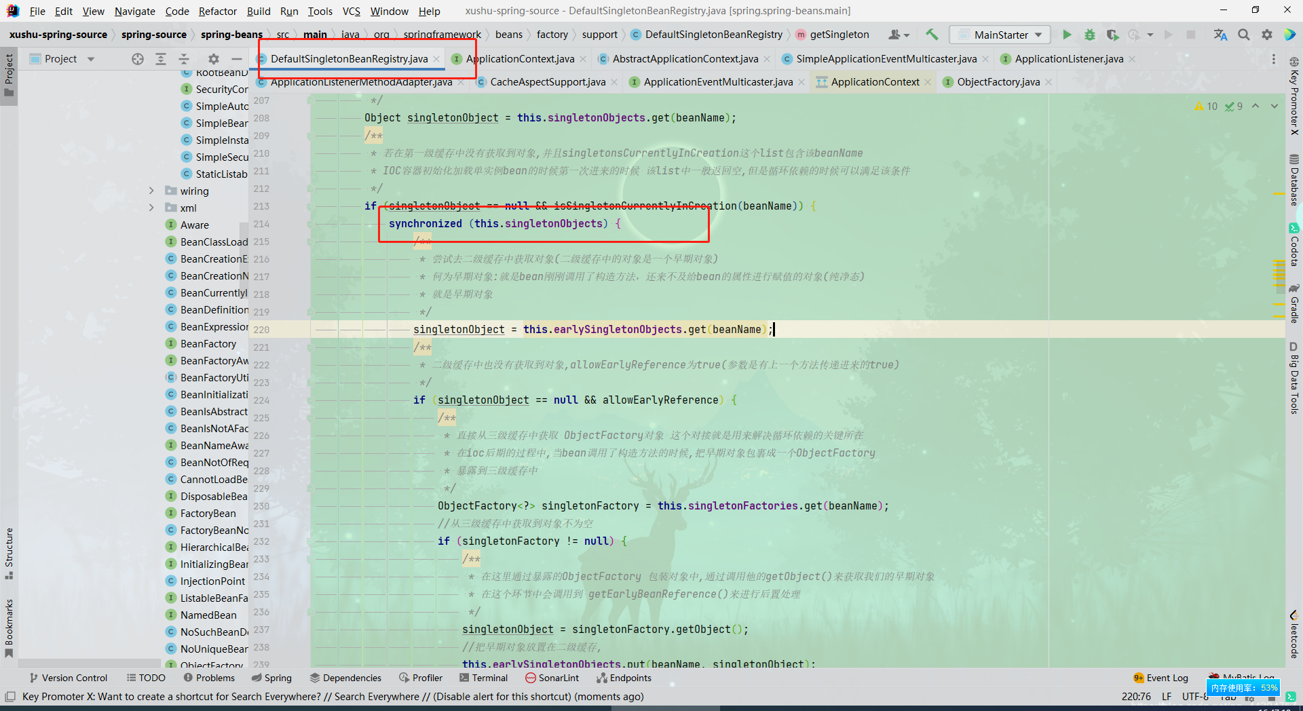Open the File menu
Image resolution: width=1303 pixels, height=711 pixels.
[x=37, y=11]
